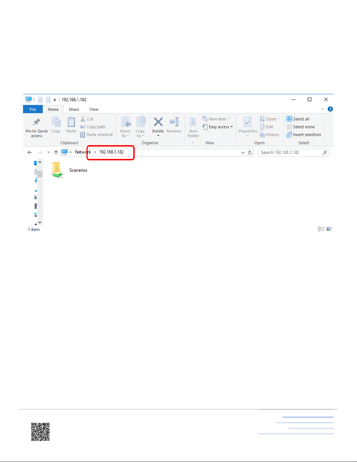Click the Delete X icon
Image resolution: width=357 pixels, height=462 pixels.
click(158, 122)
